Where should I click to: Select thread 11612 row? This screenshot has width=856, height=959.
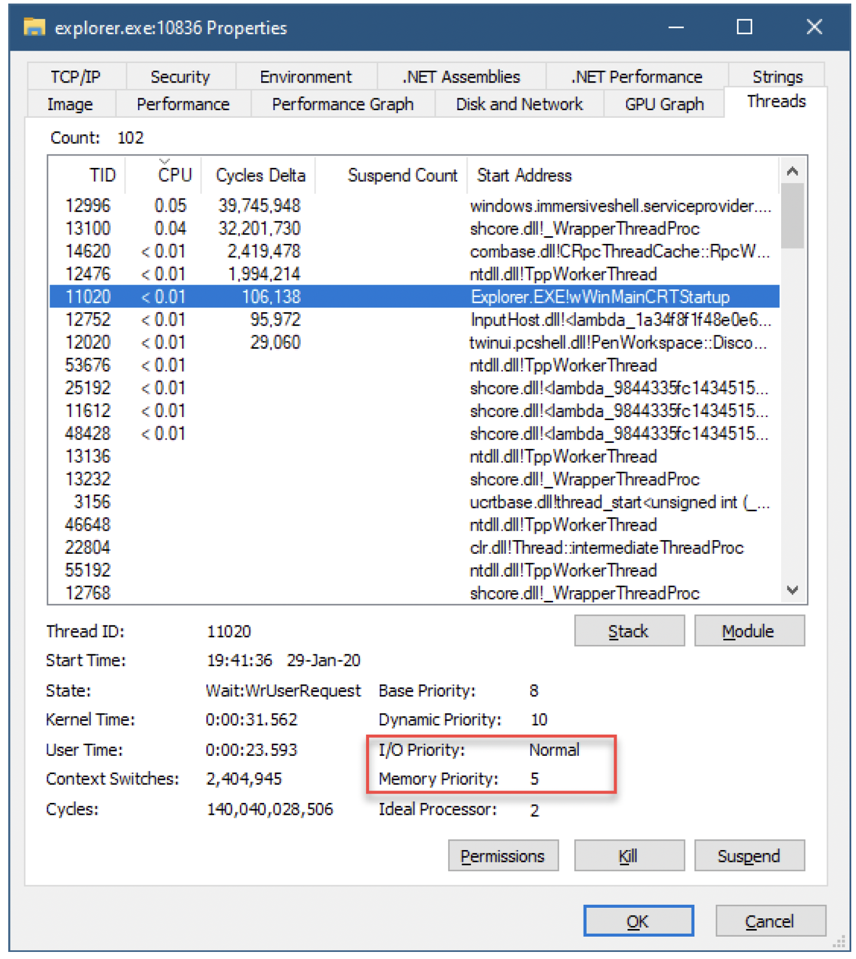[x=414, y=411]
